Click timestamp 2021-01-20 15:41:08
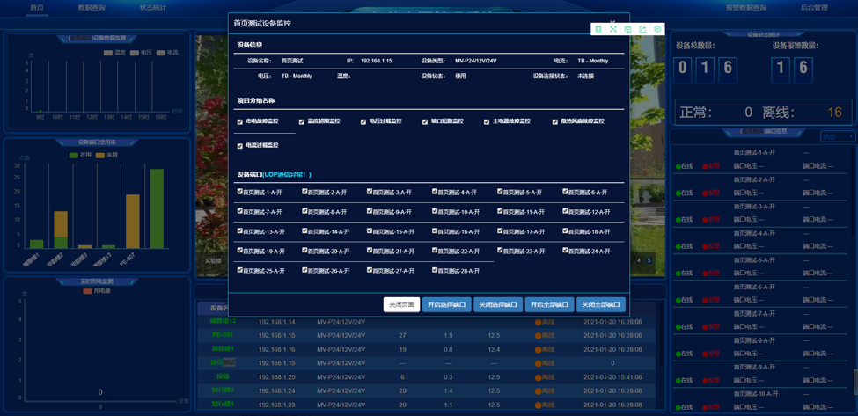Image resolution: width=858 pixels, height=416 pixels. [612, 377]
